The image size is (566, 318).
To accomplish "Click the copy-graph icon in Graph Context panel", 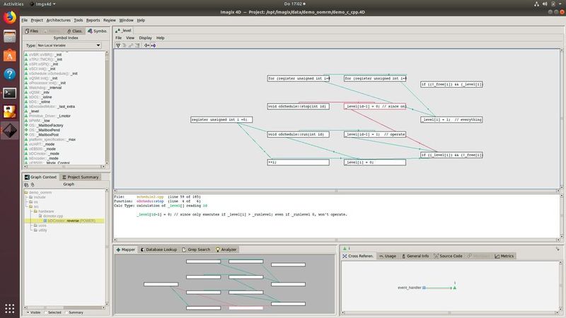I will [26, 184].
